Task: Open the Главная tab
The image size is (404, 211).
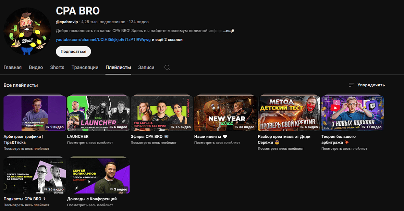Action: pos(13,67)
